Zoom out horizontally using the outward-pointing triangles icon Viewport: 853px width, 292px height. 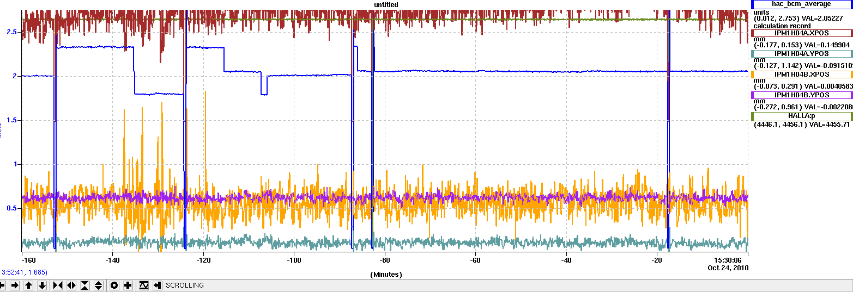point(71,285)
